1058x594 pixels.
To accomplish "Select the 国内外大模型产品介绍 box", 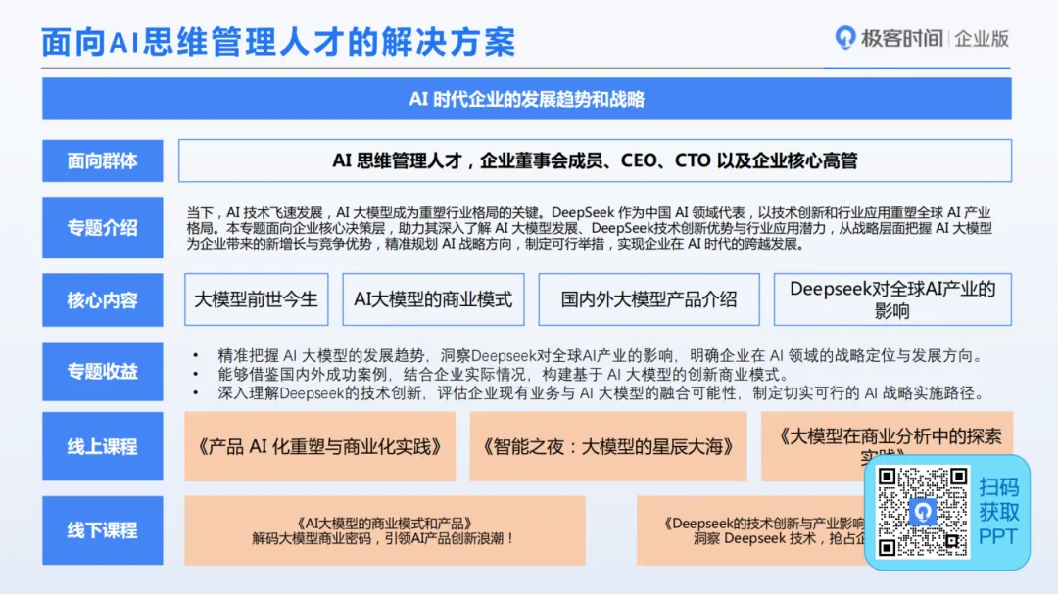I will pos(649,299).
